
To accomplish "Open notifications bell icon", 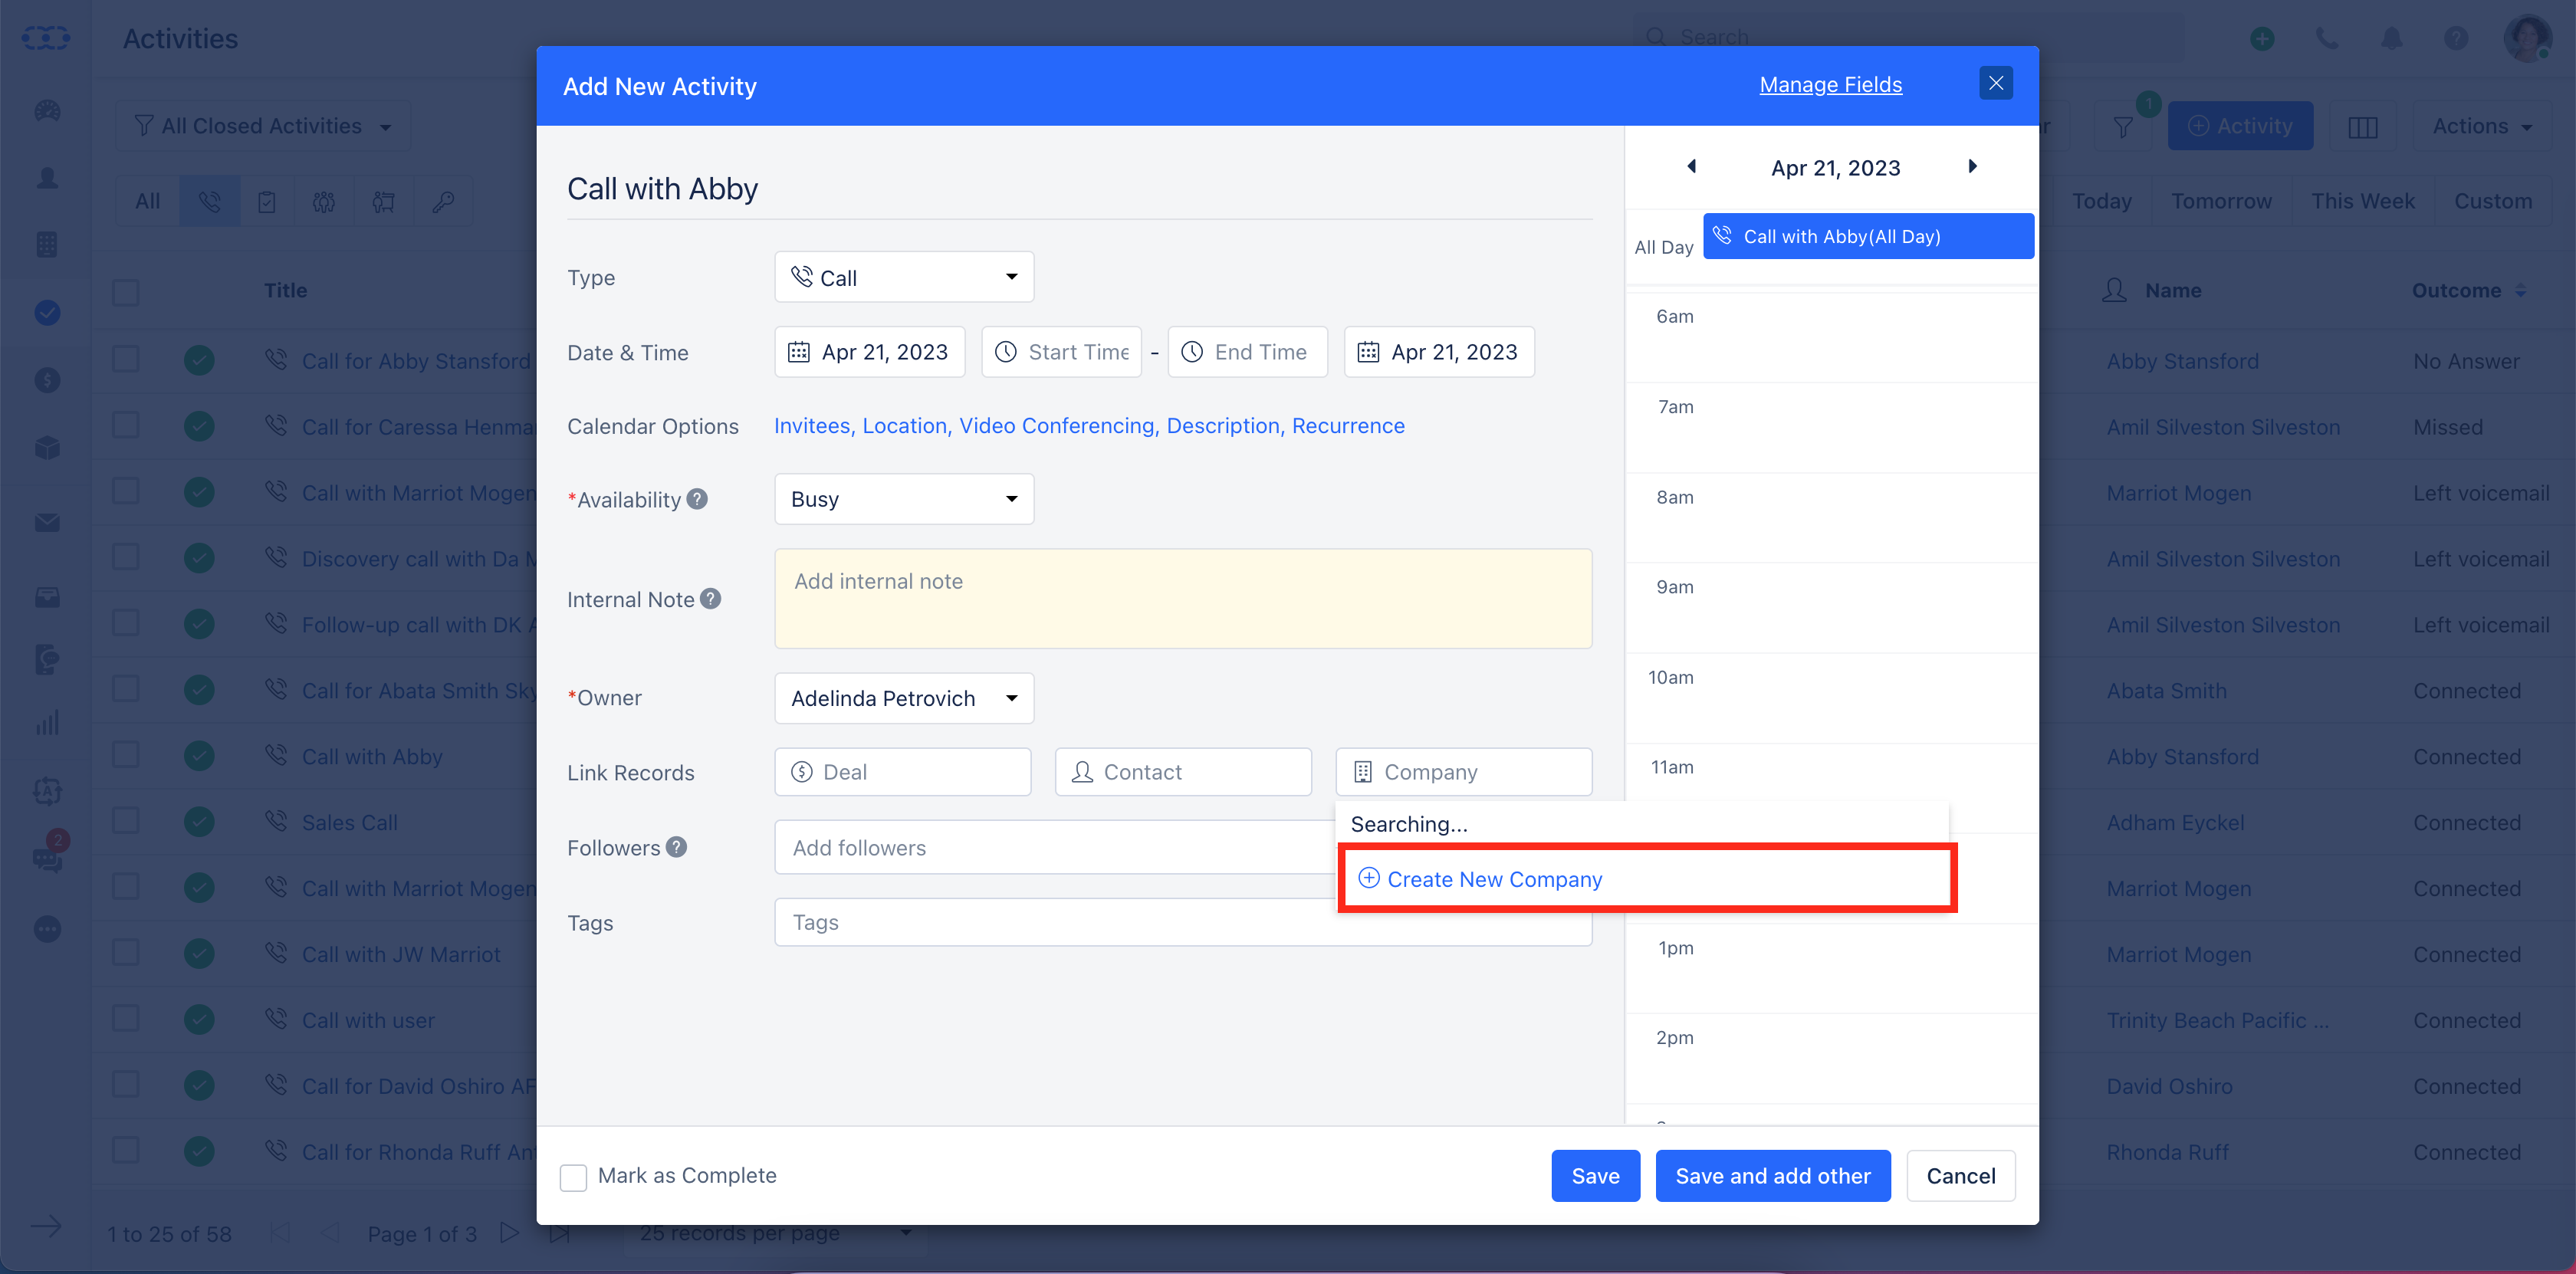I will (2391, 38).
